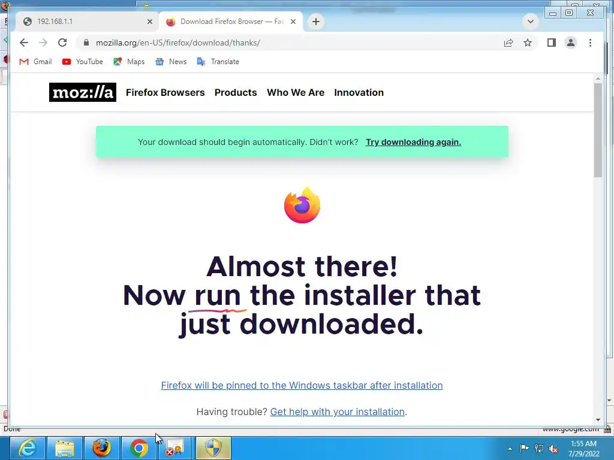Switch to Firefox on the taskbar
The height and width of the screenshot is (460, 614).
102,448
